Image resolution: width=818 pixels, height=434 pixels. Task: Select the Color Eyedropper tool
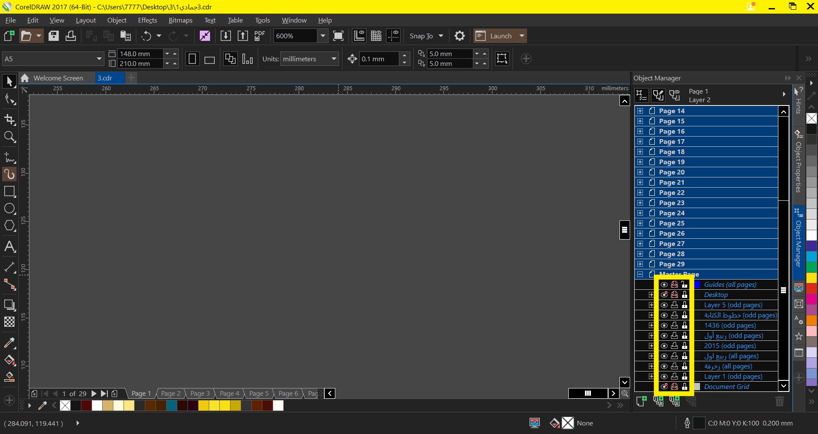coord(9,343)
